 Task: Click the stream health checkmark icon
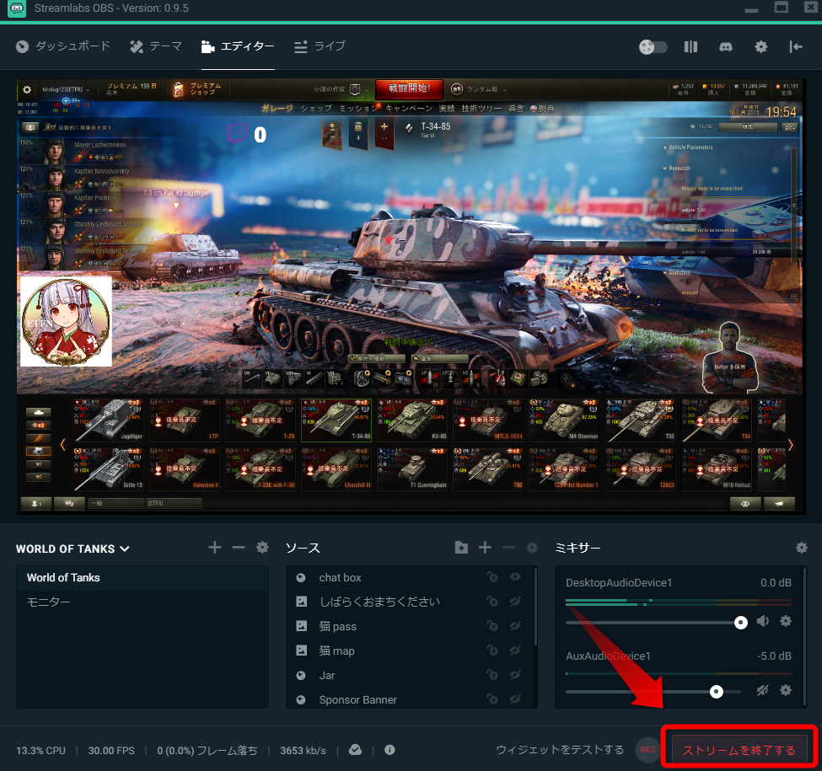click(x=355, y=750)
